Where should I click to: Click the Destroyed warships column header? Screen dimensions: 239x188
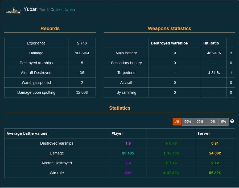(169, 43)
